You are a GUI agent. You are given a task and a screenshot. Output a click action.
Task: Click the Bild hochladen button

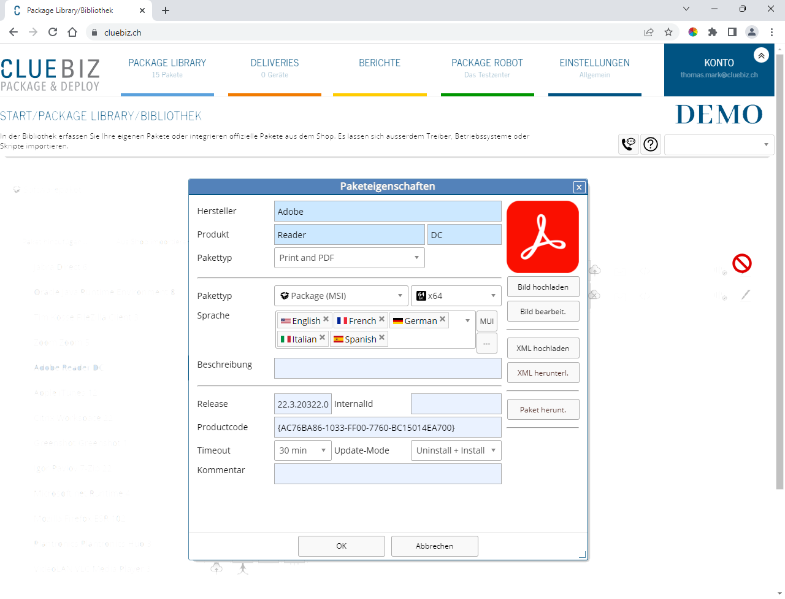pyautogui.click(x=543, y=287)
